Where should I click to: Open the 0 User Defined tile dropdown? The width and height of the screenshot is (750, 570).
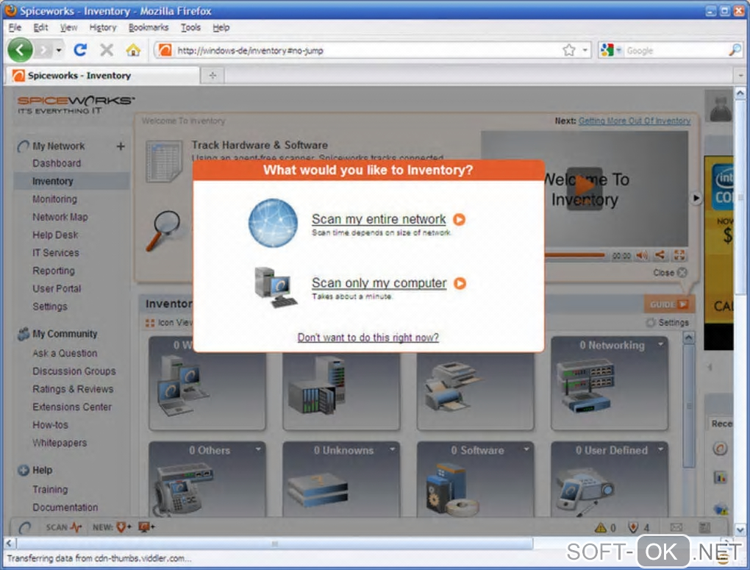coord(661,449)
